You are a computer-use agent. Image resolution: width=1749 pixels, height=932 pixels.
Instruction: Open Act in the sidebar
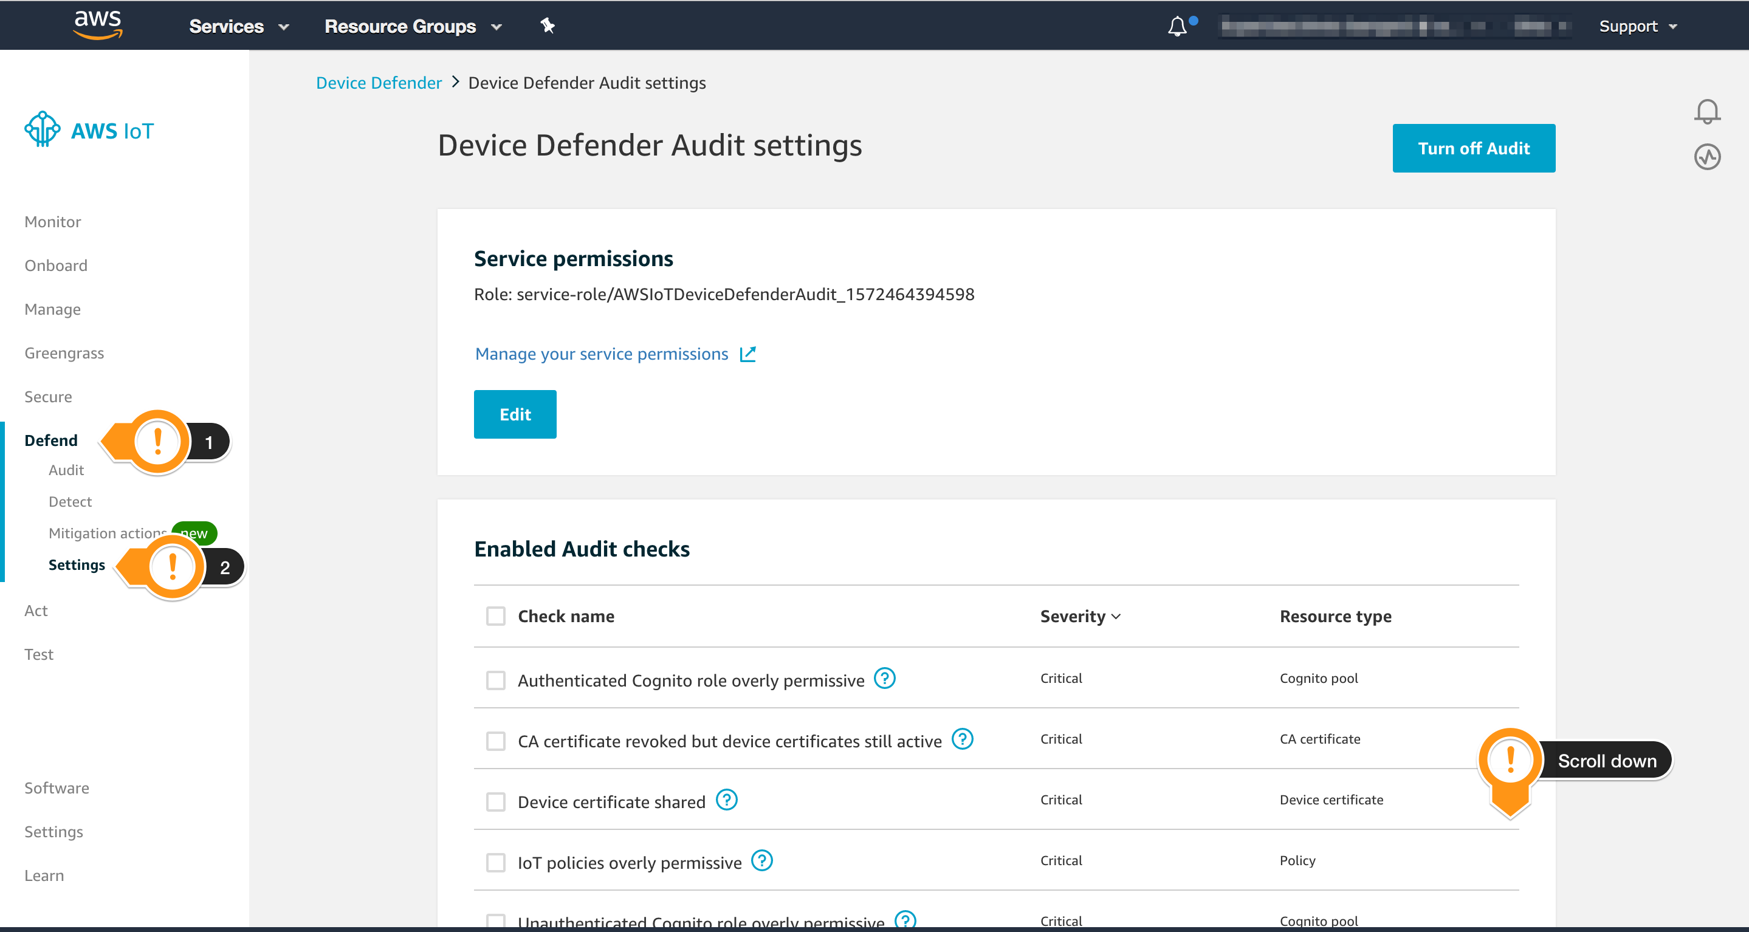tap(36, 610)
